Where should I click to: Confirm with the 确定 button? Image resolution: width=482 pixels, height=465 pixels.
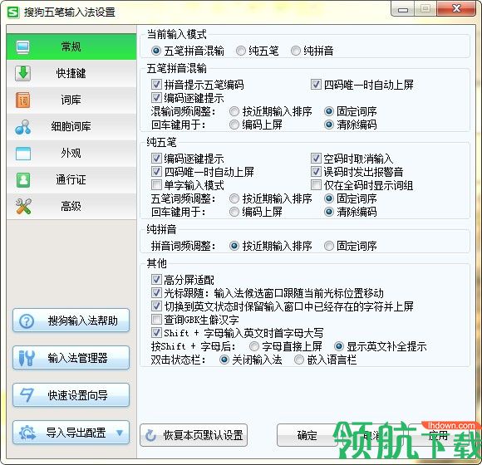(x=307, y=435)
